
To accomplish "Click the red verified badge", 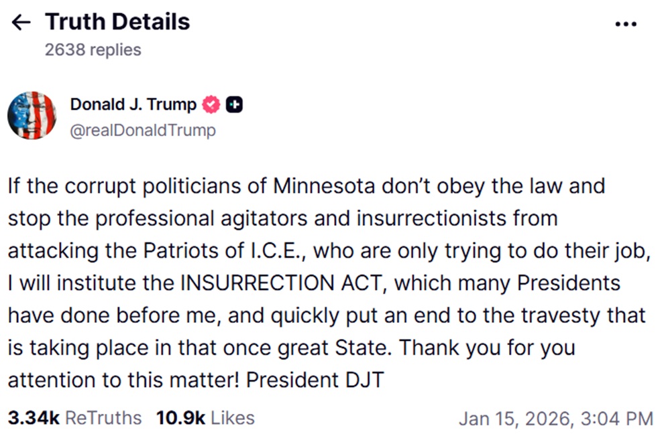I will pos(211,104).
